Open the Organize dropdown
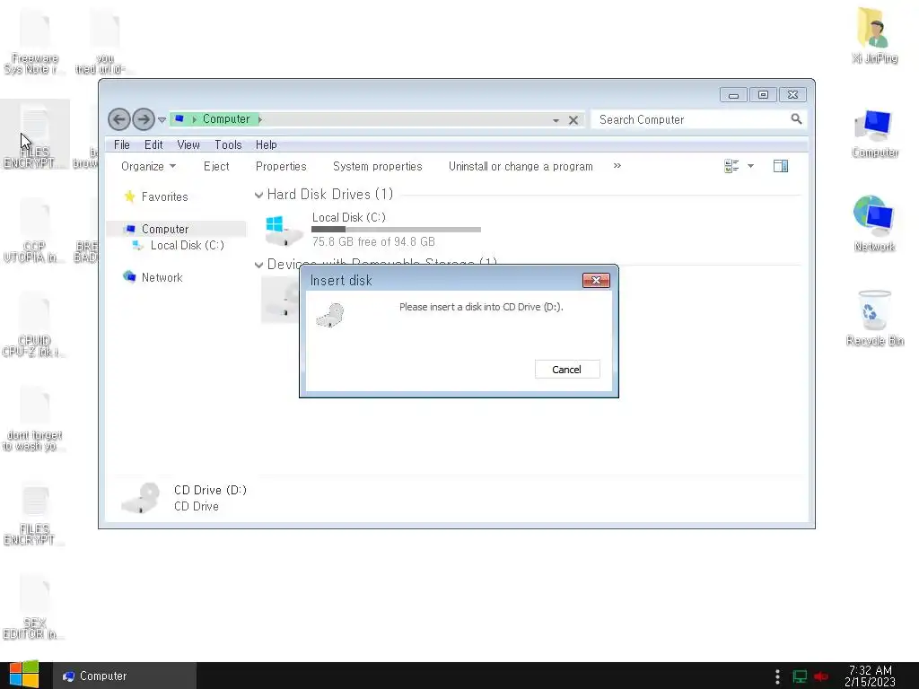 click(x=148, y=166)
